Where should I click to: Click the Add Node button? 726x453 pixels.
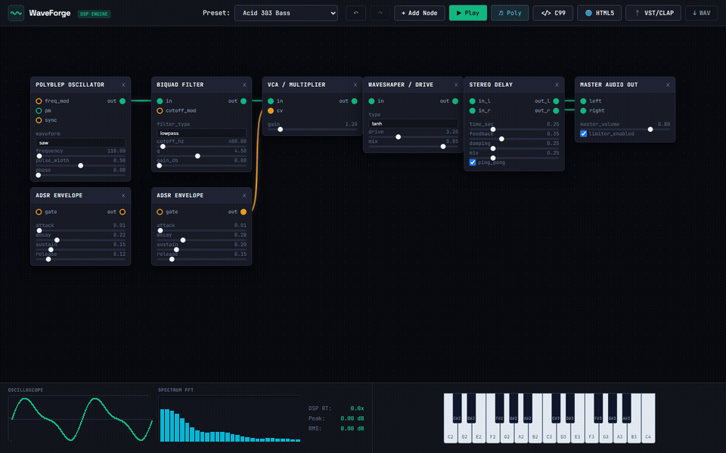click(420, 13)
